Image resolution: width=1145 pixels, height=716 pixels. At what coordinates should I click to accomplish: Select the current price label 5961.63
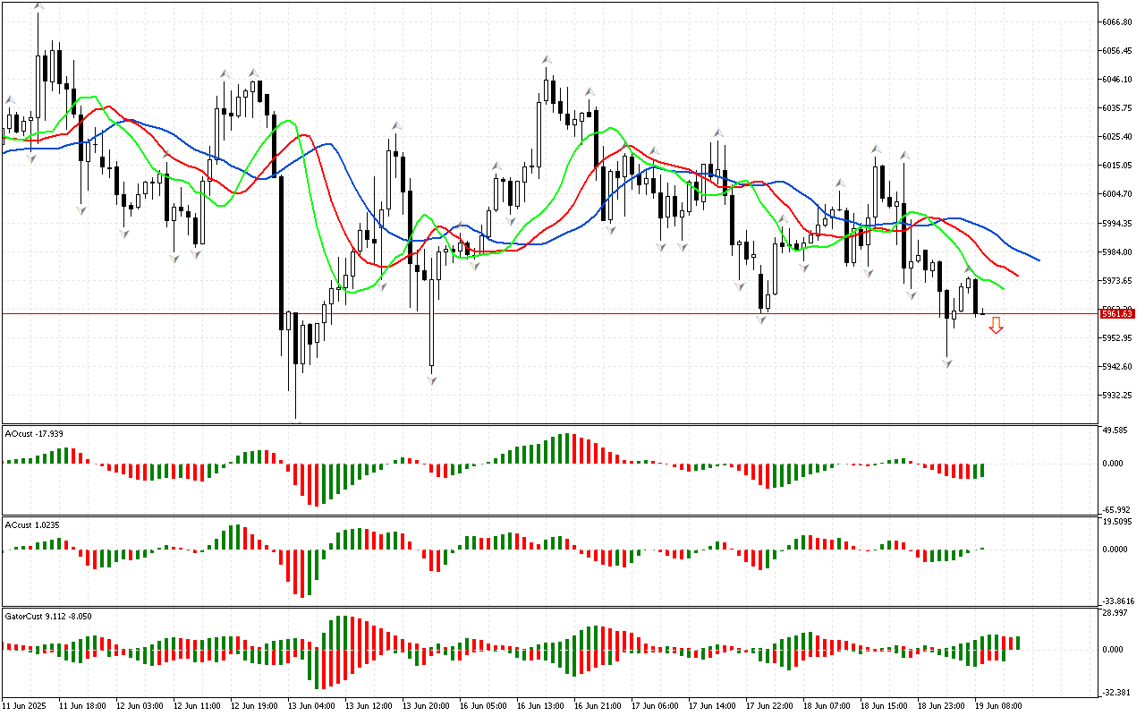coord(1117,314)
